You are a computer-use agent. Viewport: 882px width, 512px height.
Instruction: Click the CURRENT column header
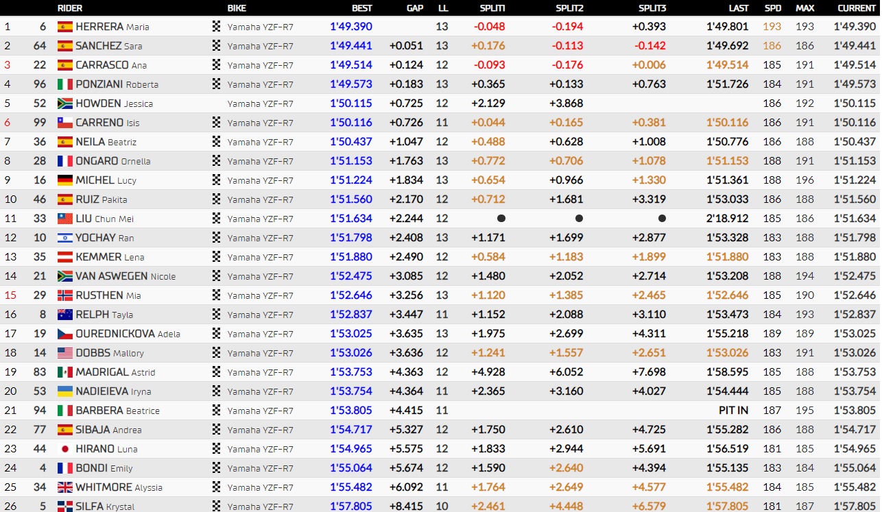point(857,8)
